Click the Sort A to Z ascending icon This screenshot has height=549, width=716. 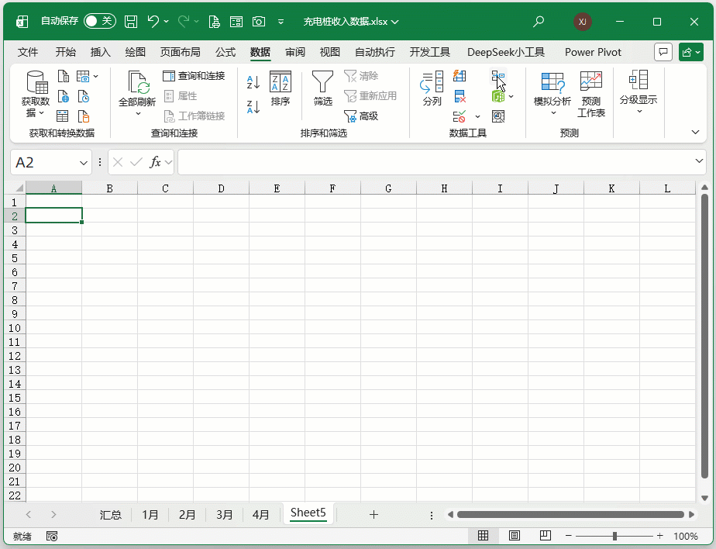(253, 82)
